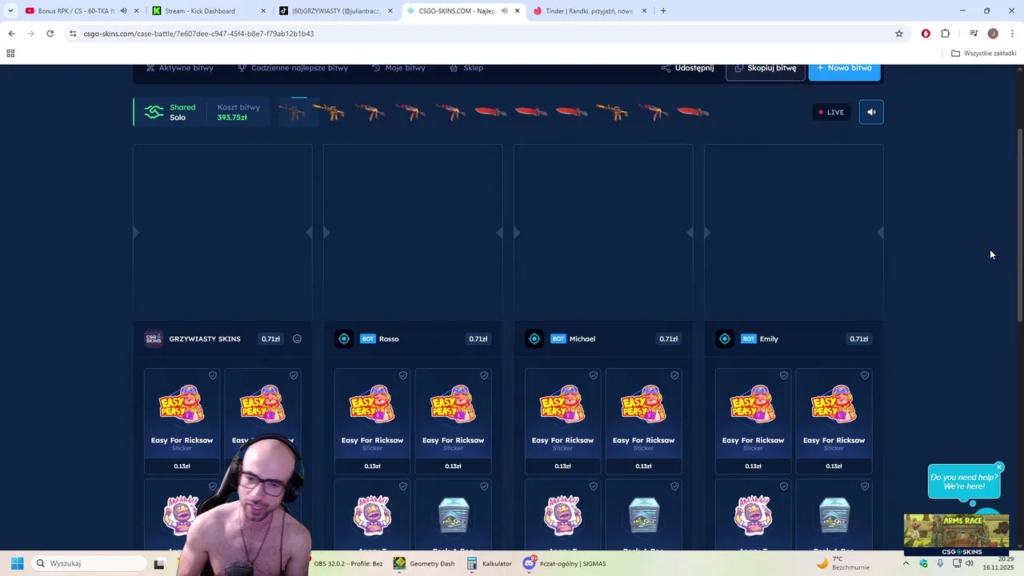Click the page vertical scrollbar
This screenshot has height=576, width=1024.
(1019, 224)
